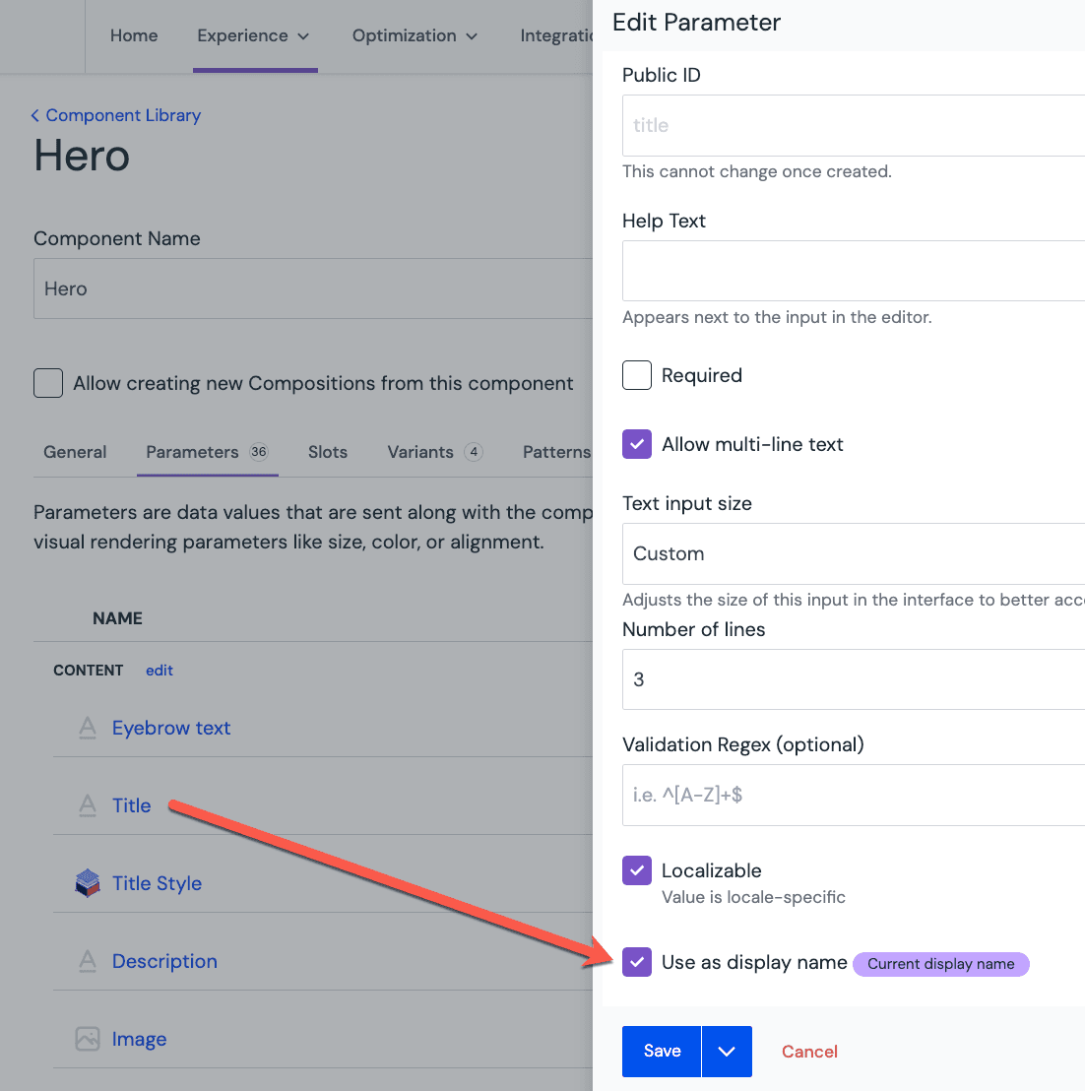Screen dimensions: 1085x1091
Task: Click the text icon beside Description
Action: (88, 961)
